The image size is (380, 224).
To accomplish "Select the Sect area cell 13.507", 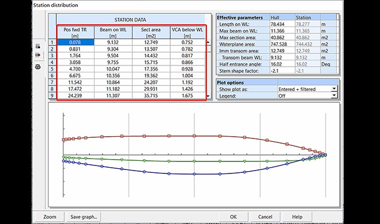I will pos(151,49).
